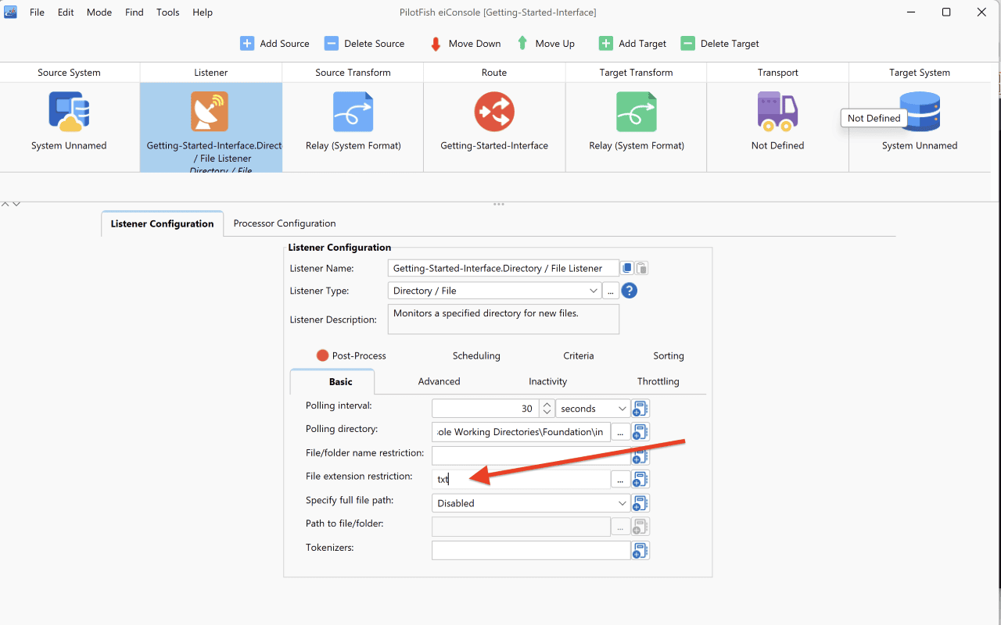The width and height of the screenshot is (1001, 625).
Task: Decrease the polling interval with the down arrow
Action: tap(547, 413)
